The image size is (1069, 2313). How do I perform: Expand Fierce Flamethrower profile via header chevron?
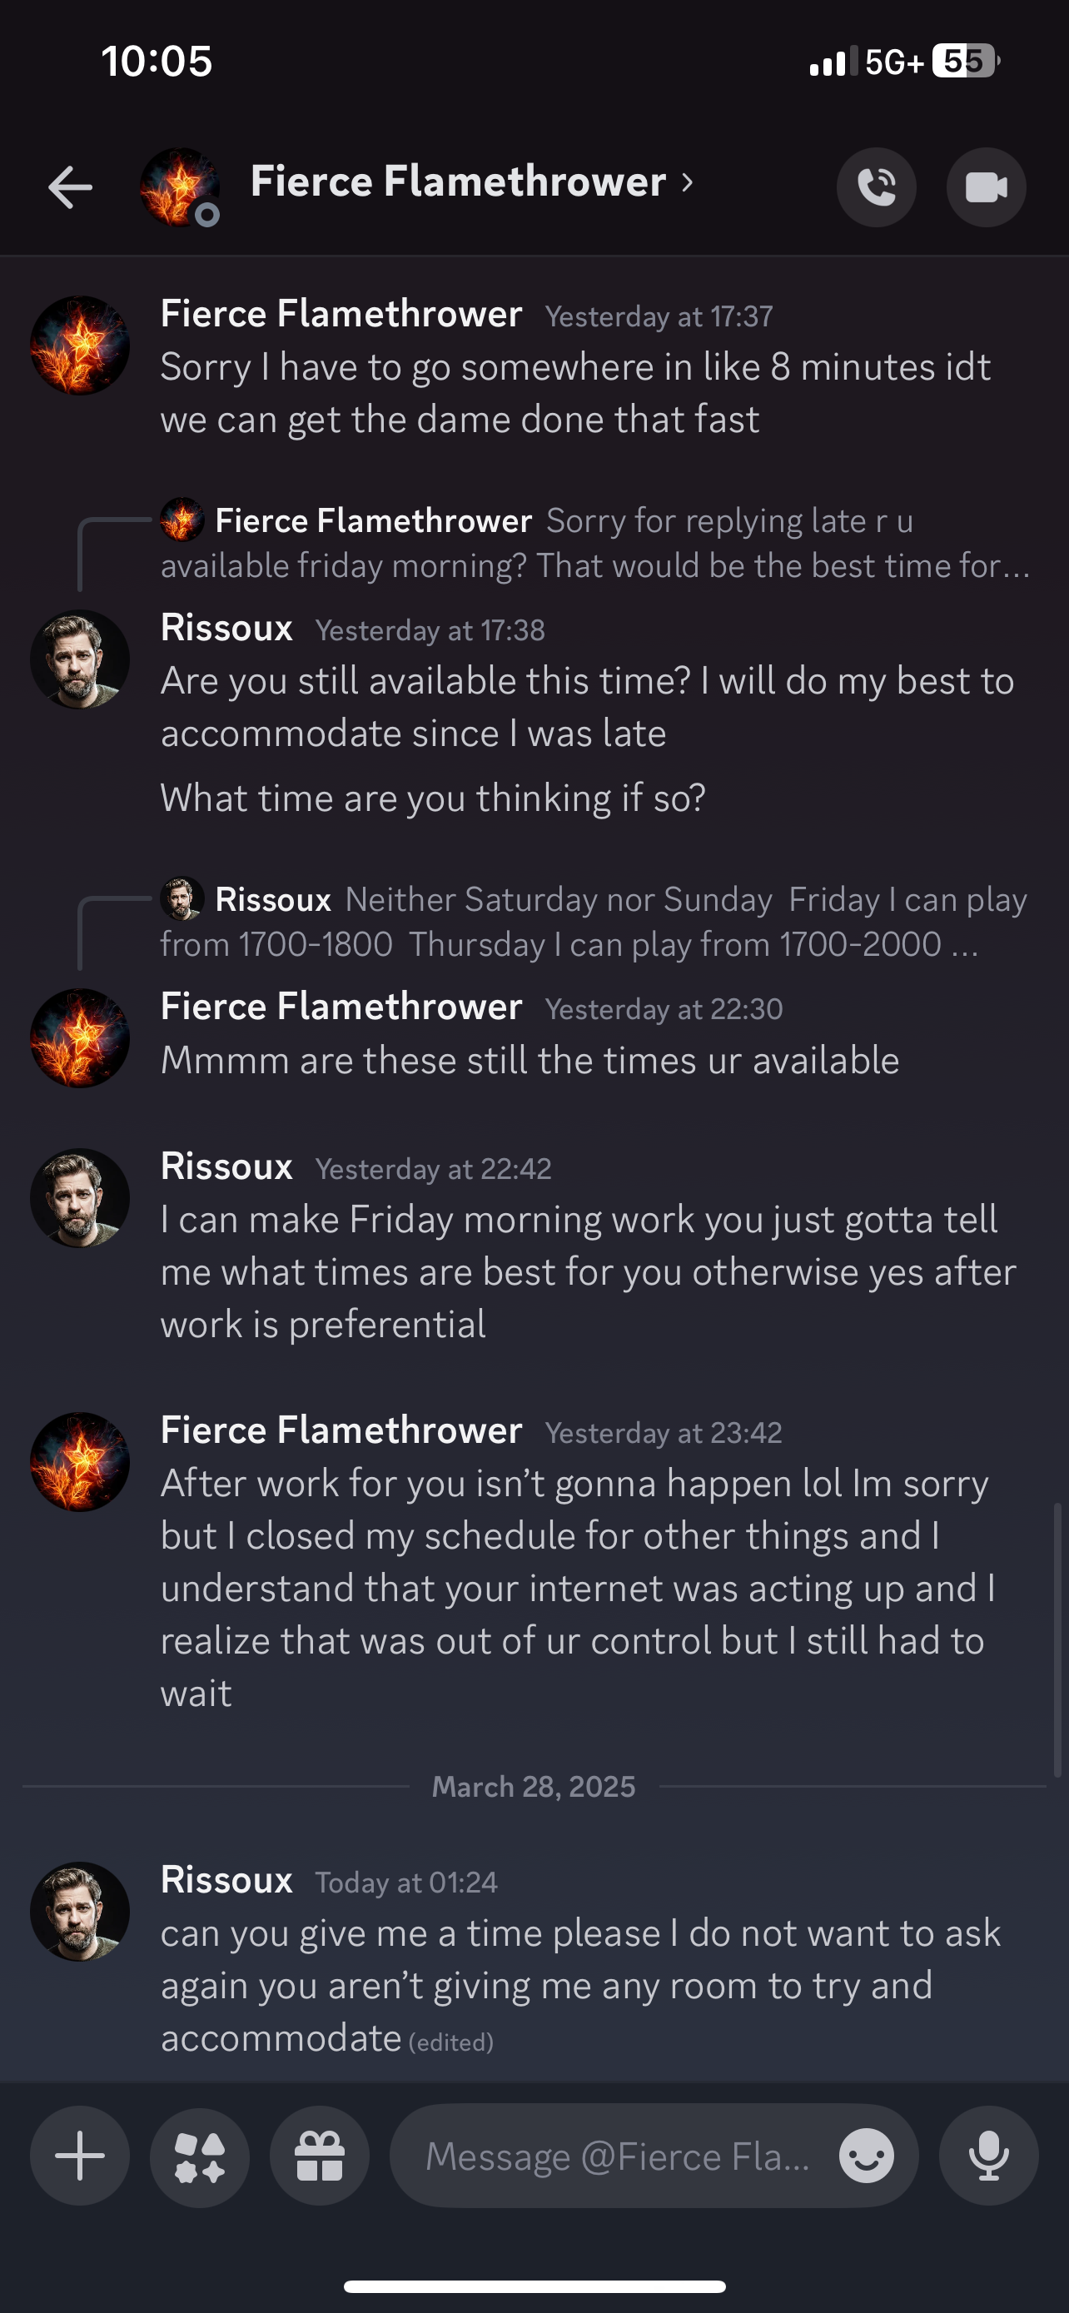[x=688, y=182]
